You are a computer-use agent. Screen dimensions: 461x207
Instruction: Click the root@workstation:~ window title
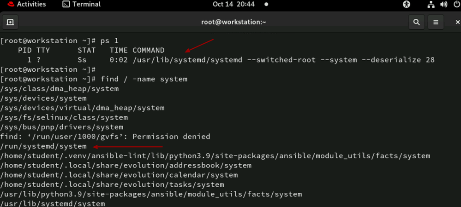233,22
